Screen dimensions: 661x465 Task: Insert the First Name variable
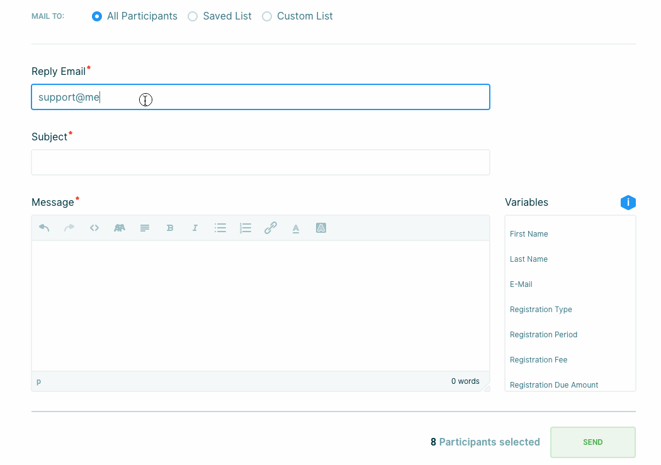pyautogui.click(x=529, y=234)
